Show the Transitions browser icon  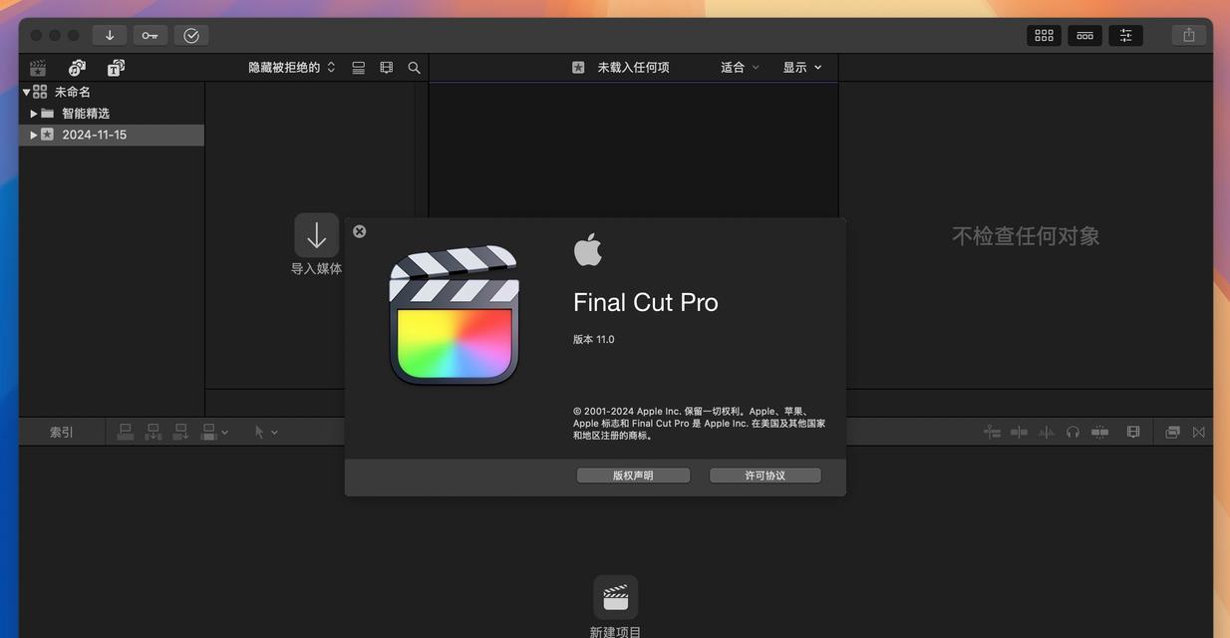point(1199,432)
